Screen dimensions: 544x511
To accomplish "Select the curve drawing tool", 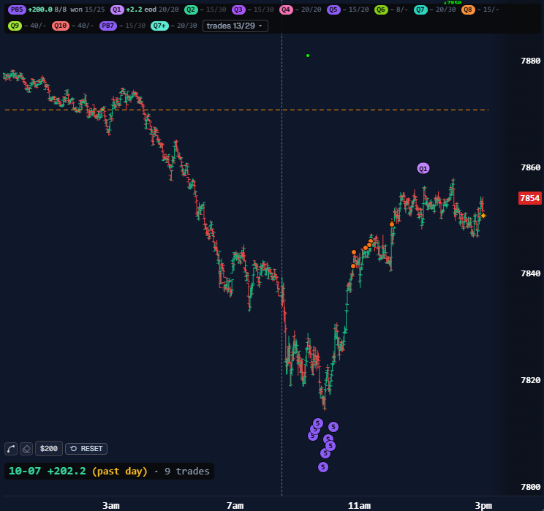I will click(x=11, y=449).
